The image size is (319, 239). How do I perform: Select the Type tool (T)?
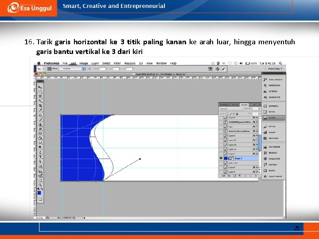40,157
